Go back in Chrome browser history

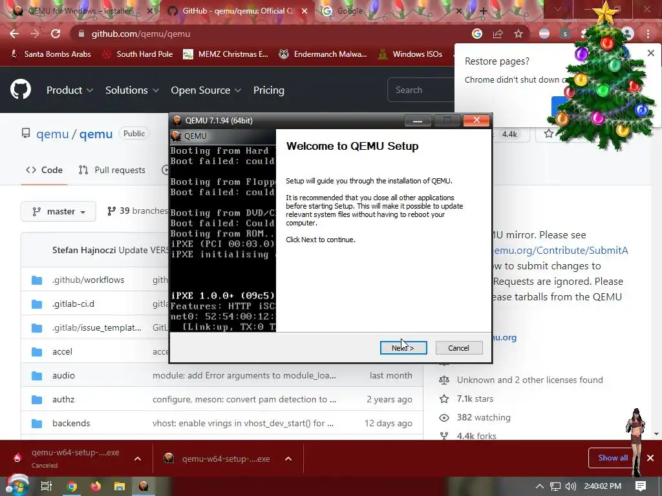tap(14, 34)
